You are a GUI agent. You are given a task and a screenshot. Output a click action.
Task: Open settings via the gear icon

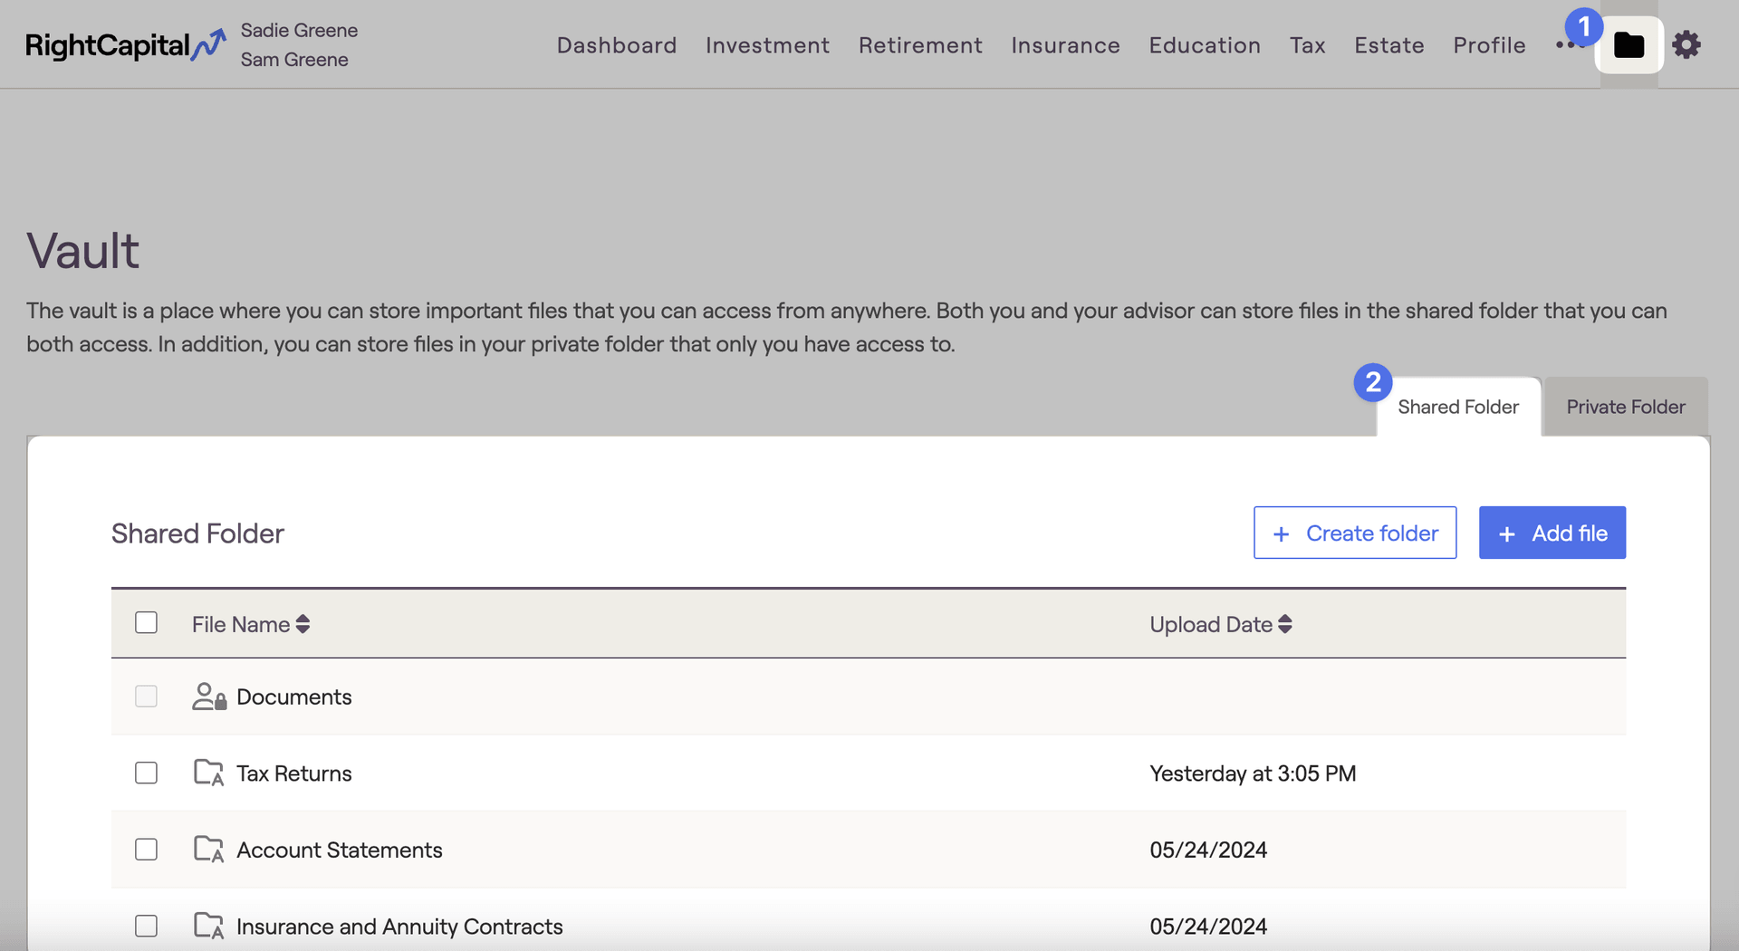coord(1686,45)
